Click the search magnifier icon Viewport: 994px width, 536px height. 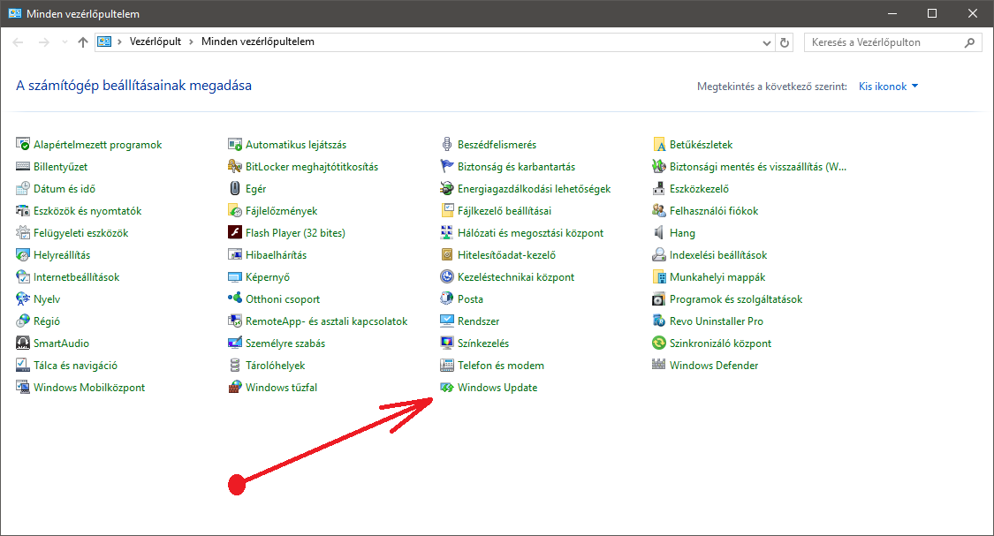[969, 42]
